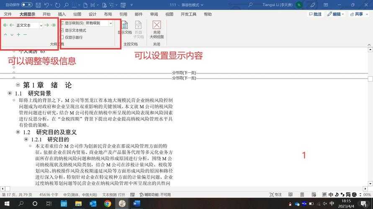373x209 pixels.
Task: Save the document with the floppy icon
Action: [38, 5]
